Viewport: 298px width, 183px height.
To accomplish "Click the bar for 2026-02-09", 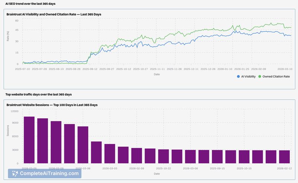I will click(x=136, y=156).
